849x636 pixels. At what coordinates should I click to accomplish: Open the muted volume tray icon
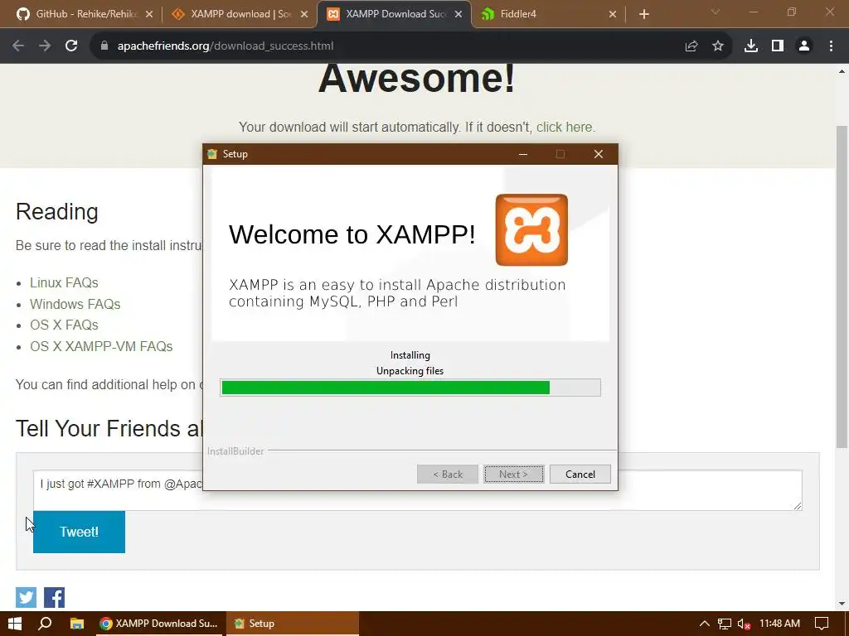click(x=744, y=624)
